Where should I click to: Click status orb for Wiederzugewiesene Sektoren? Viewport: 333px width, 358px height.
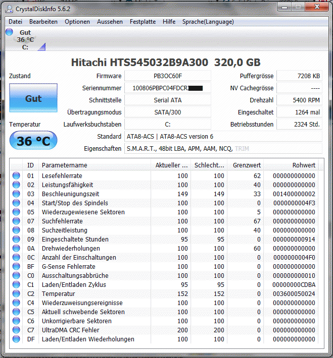coord(16,212)
